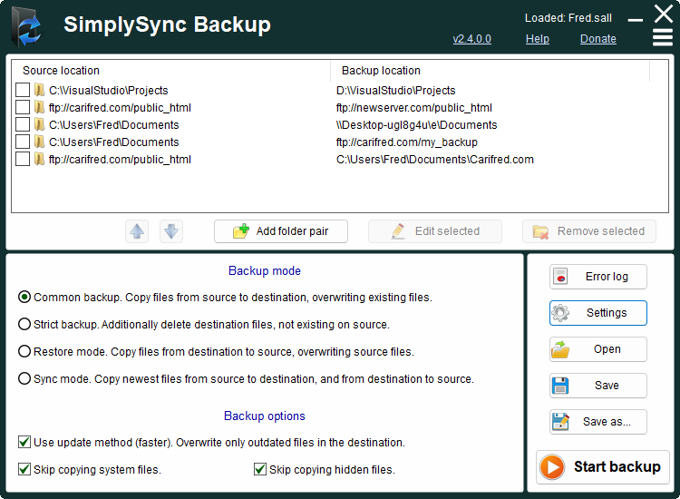Click the move up arrow icon

tap(137, 231)
